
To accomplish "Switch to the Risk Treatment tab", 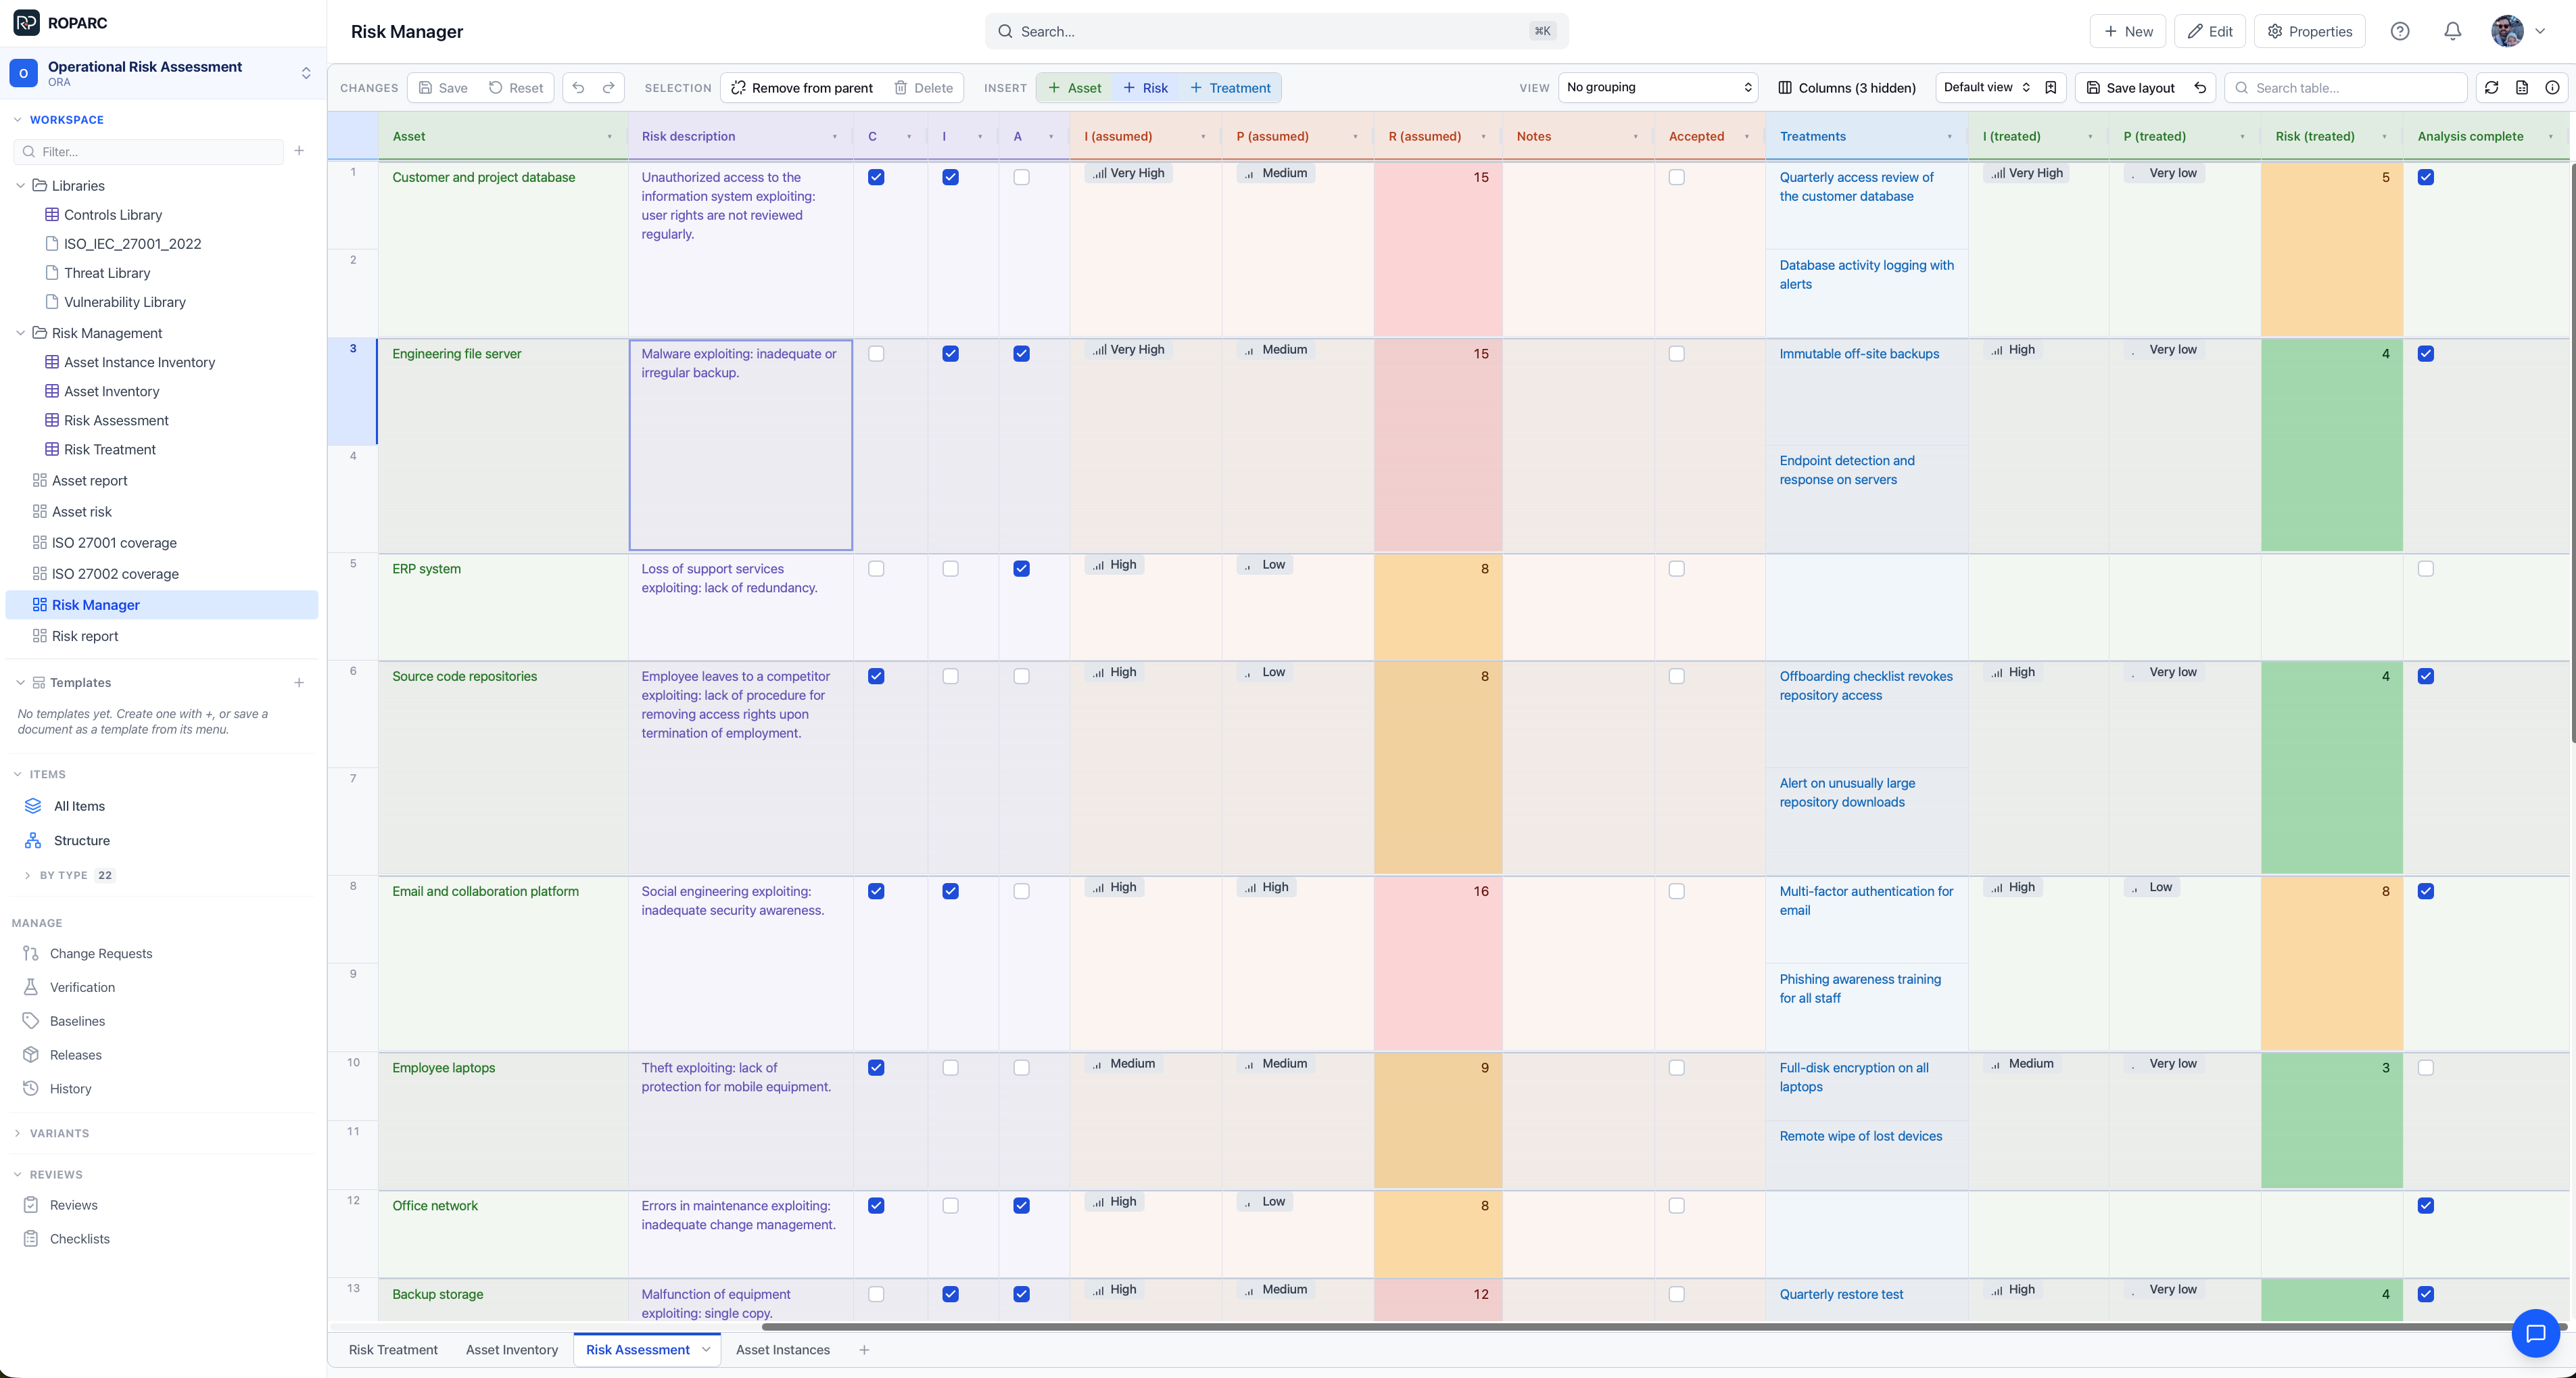I will pos(393,1350).
